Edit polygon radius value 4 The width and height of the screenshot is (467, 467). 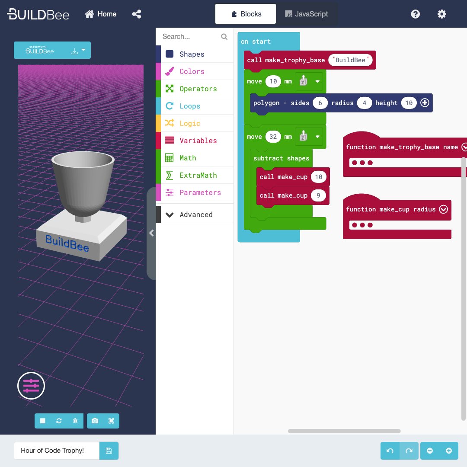[x=364, y=103]
